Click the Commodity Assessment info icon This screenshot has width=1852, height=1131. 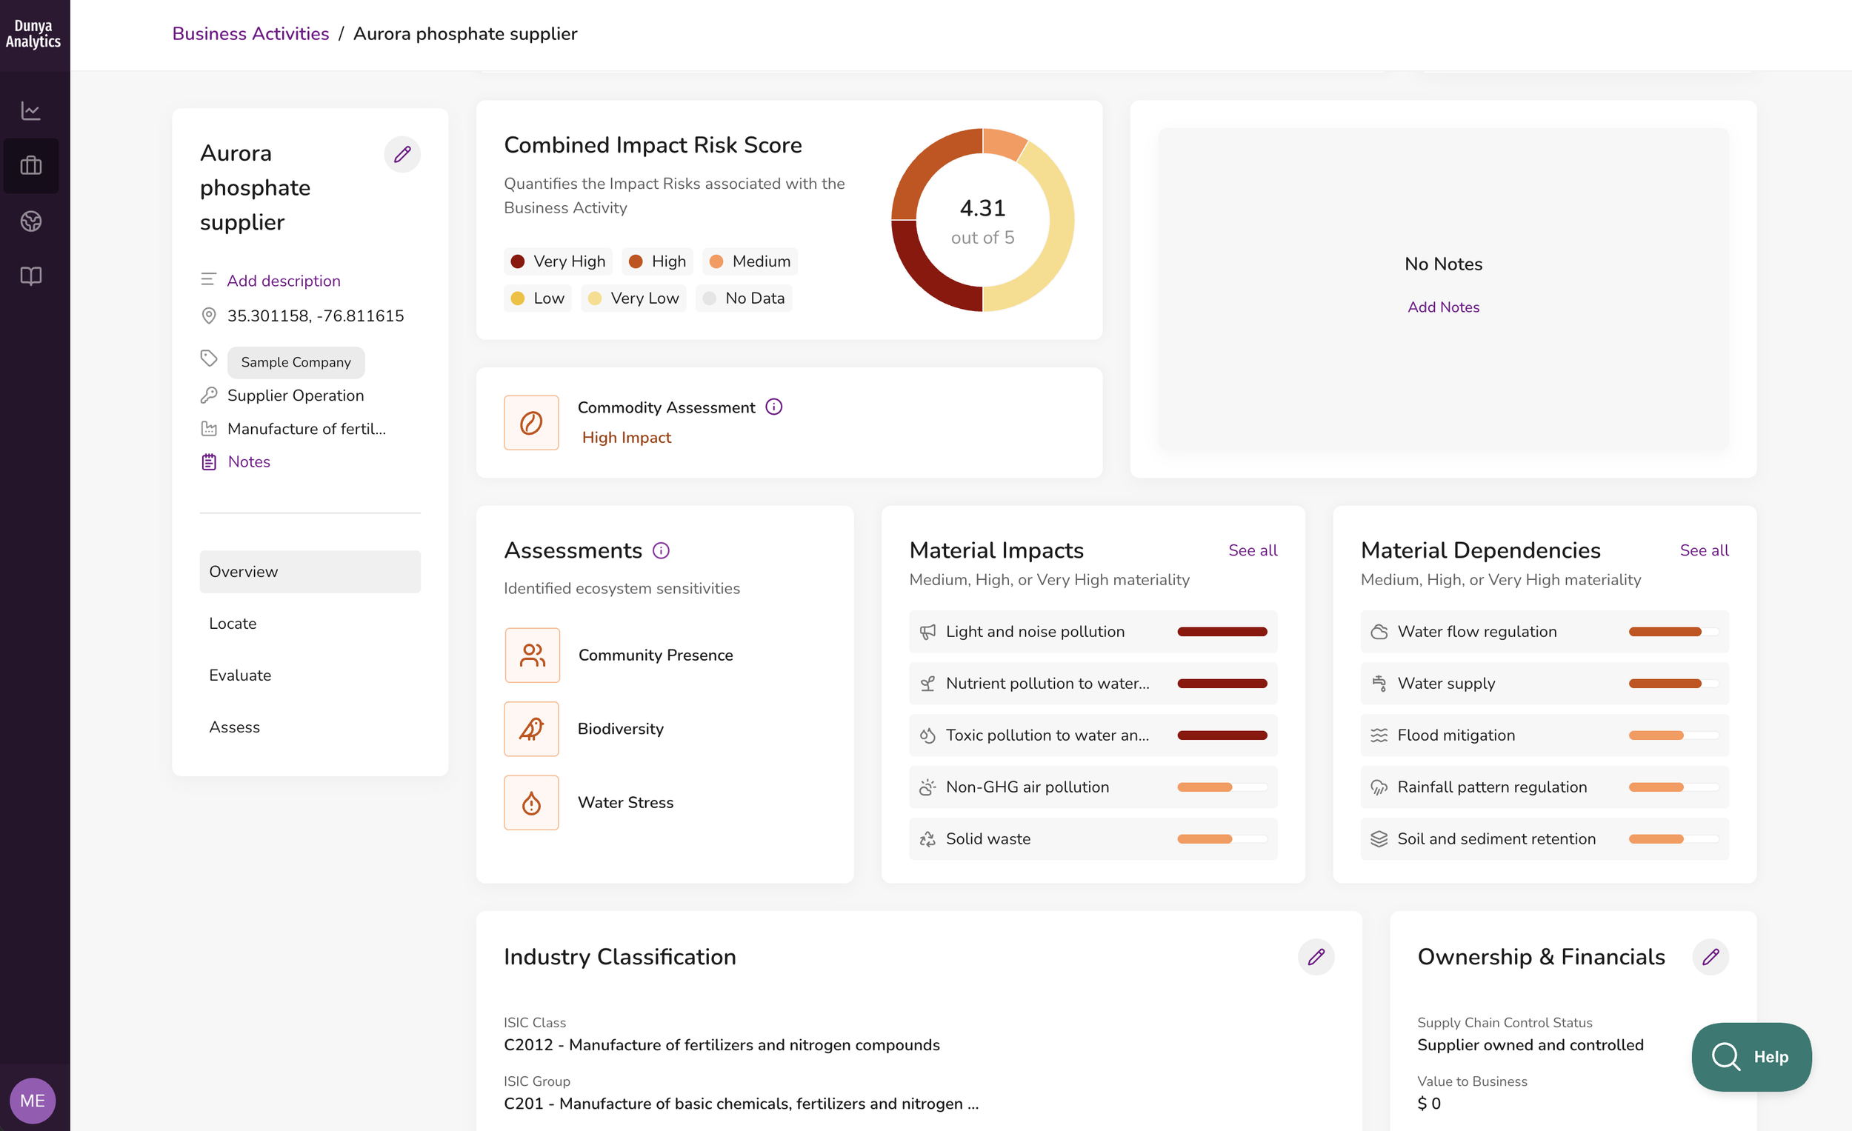click(x=773, y=407)
